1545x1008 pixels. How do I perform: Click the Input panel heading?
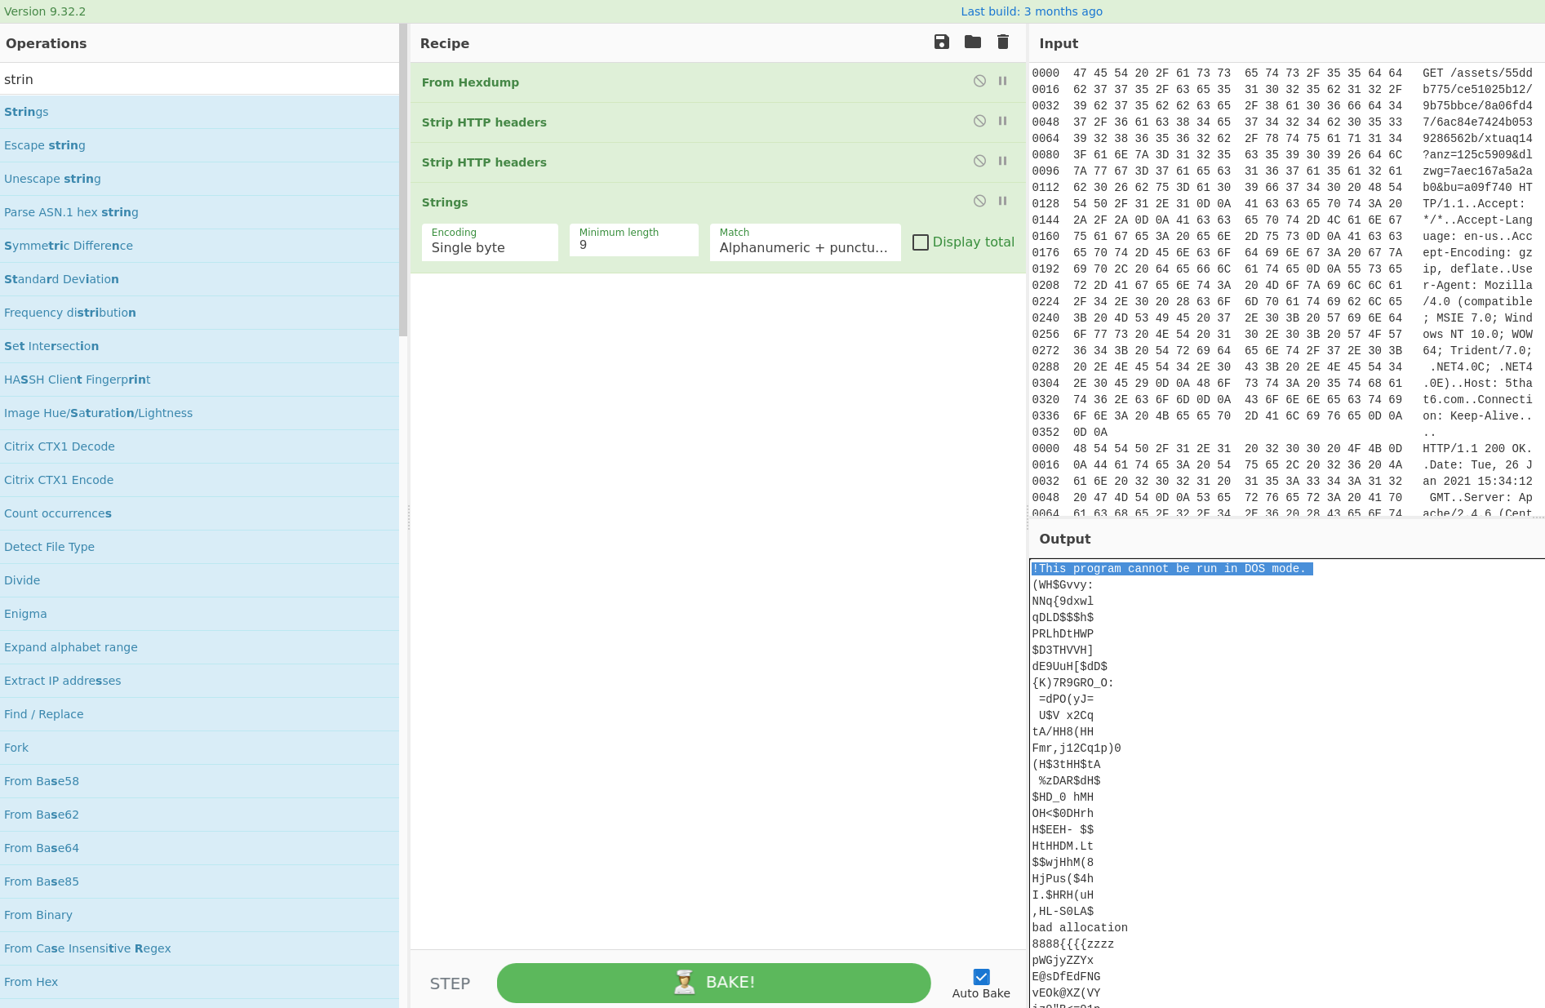[1059, 43]
